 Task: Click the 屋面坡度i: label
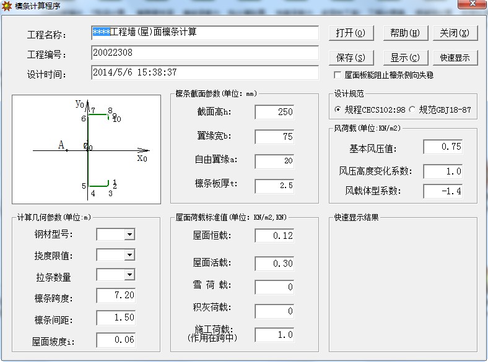point(53,342)
